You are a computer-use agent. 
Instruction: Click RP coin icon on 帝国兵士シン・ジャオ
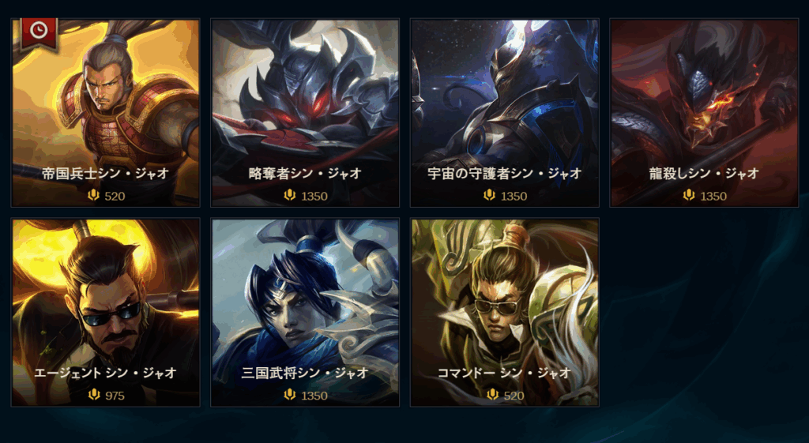point(93,196)
